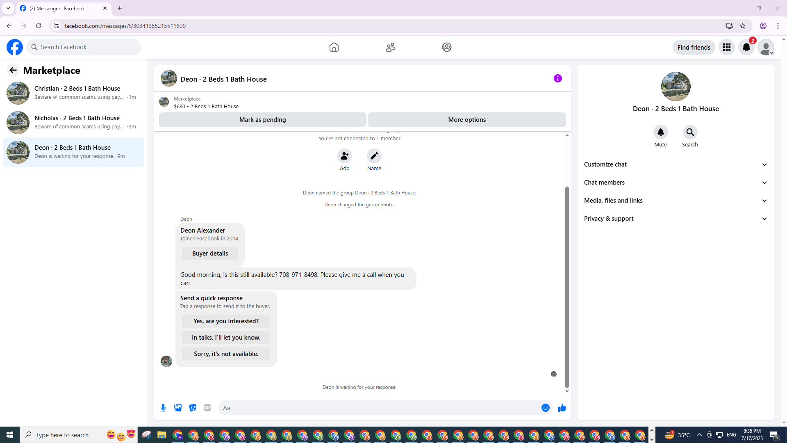Screen dimensions: 787x443
Task: Open the Windows Start menu
Action: pos(10,435)
